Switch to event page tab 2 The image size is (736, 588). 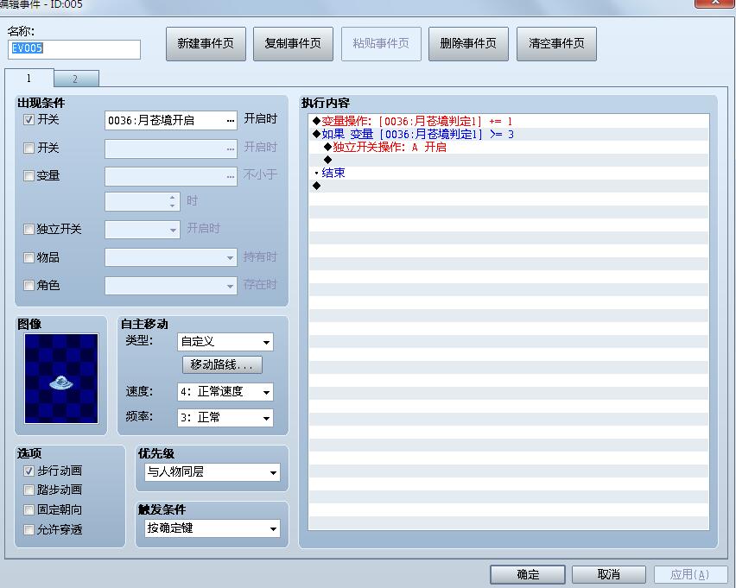pyautogui.click(x=76, y=79)
